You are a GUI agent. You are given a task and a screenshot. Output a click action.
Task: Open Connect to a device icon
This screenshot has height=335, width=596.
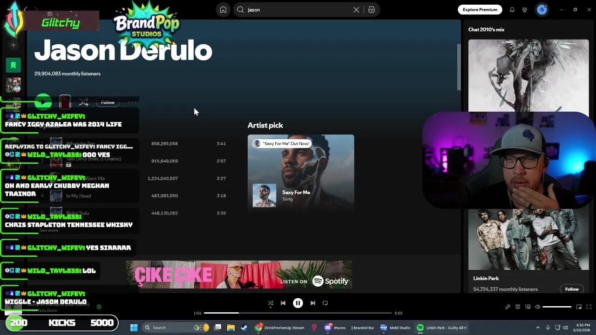pyautogui.click(x=528, y=307)
